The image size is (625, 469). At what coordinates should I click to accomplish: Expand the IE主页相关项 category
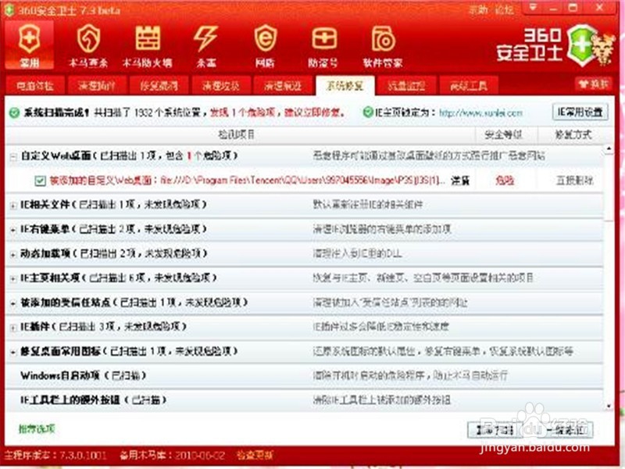click(13, 279)
